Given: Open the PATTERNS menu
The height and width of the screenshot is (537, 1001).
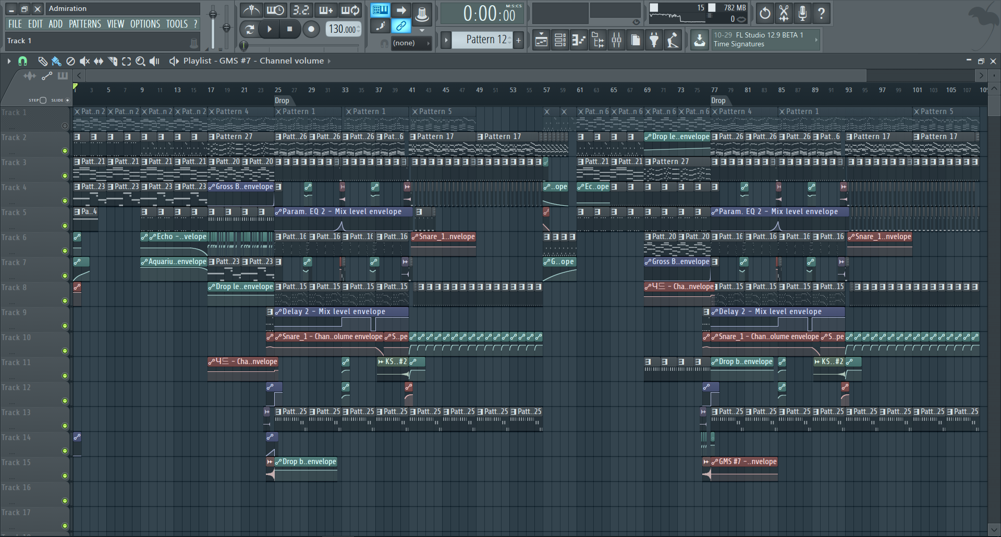Looking at the screenshot, I should pyautogui.click(x=85, y=24).
